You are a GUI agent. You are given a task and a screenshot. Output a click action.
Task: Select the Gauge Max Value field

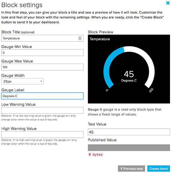(42, 67)
